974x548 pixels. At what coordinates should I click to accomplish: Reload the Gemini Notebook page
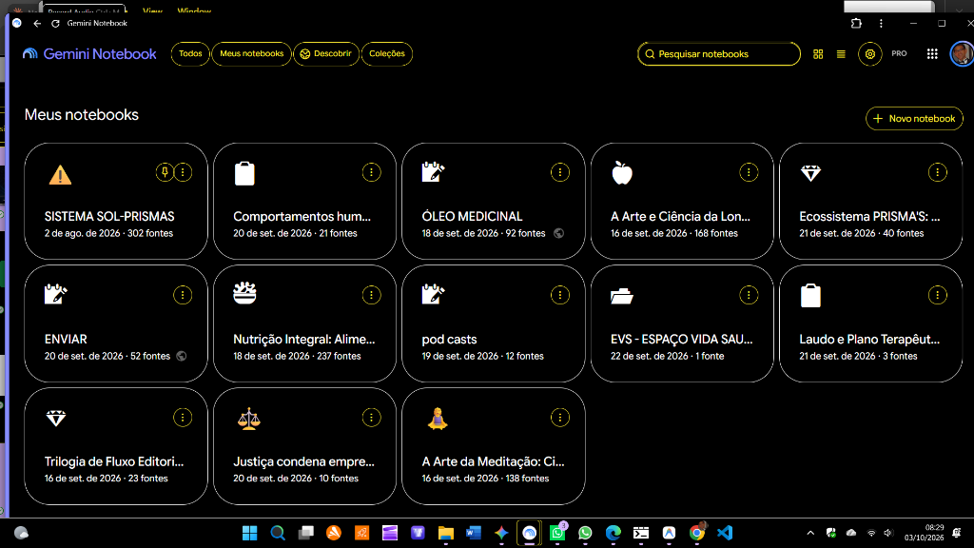pos(55,23)
